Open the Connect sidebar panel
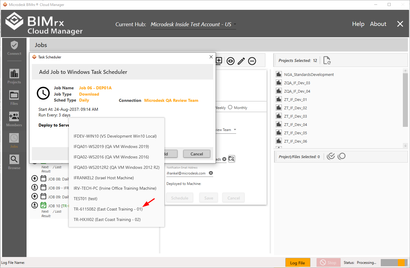Screen dimensions: 410x268 (x=14, y=48)
